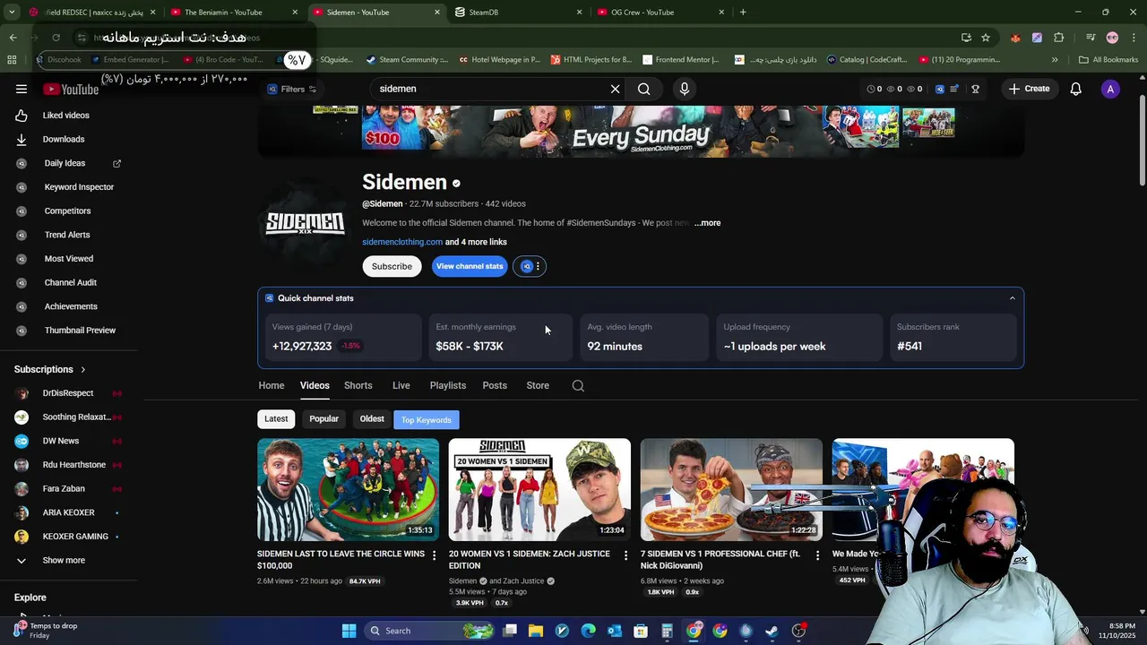The image size is (1147, 645).
Task: Open a new browser tab with plus
Action: pos(743,12)
